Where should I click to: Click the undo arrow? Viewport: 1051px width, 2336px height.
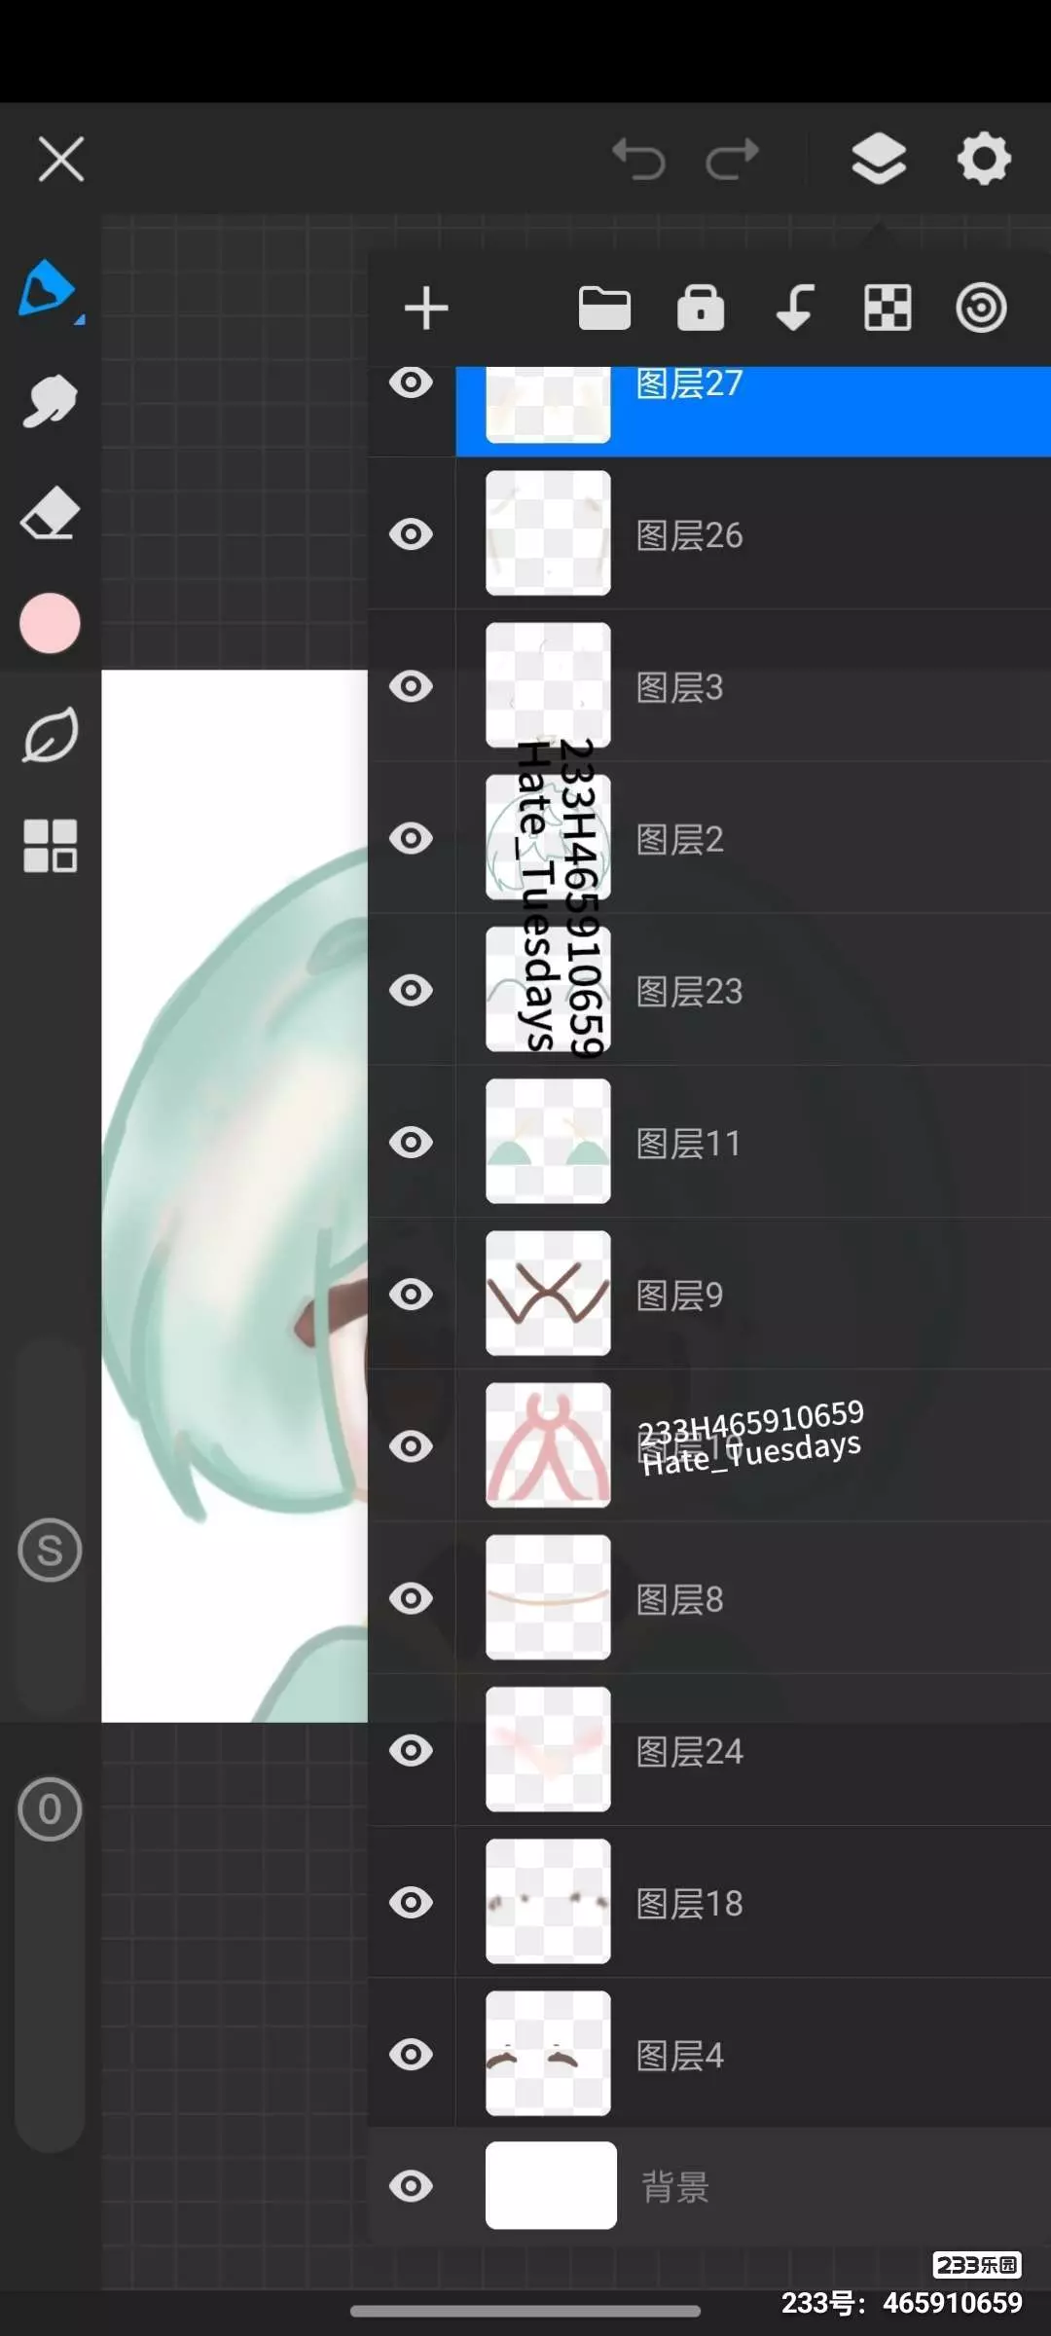pos(638,159)
